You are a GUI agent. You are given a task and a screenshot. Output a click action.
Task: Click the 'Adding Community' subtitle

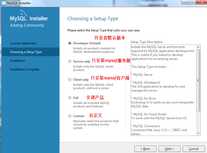[x=27, y=25]
